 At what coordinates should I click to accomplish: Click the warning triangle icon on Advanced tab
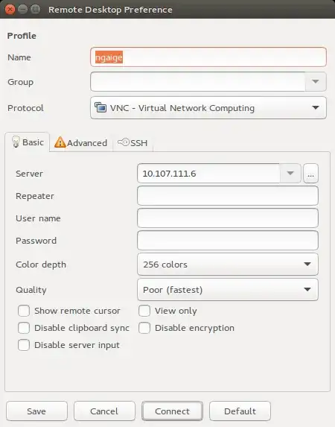(60, 142)
